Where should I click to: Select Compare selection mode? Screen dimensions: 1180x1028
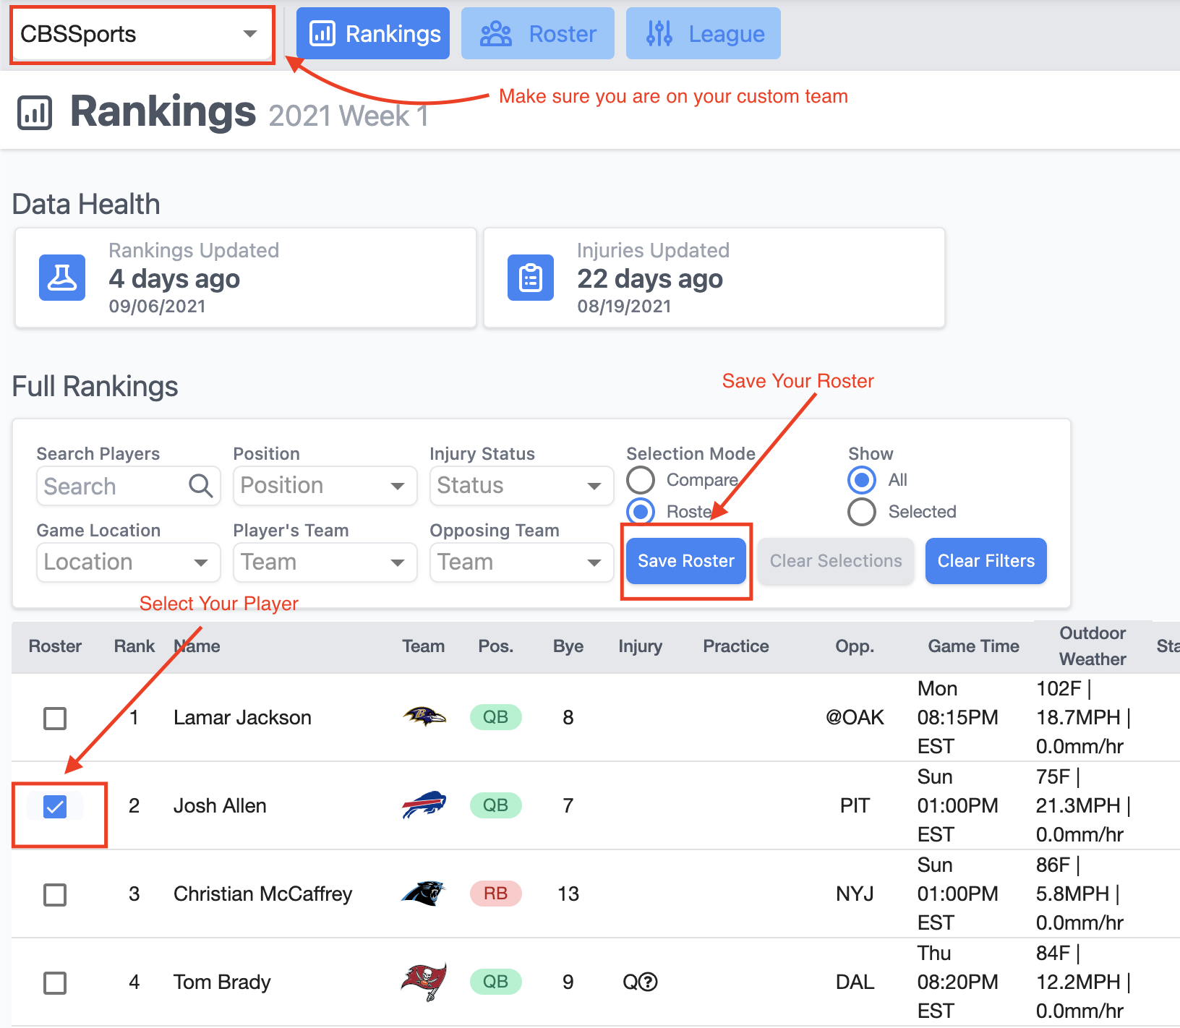click(x=641, y=480)
